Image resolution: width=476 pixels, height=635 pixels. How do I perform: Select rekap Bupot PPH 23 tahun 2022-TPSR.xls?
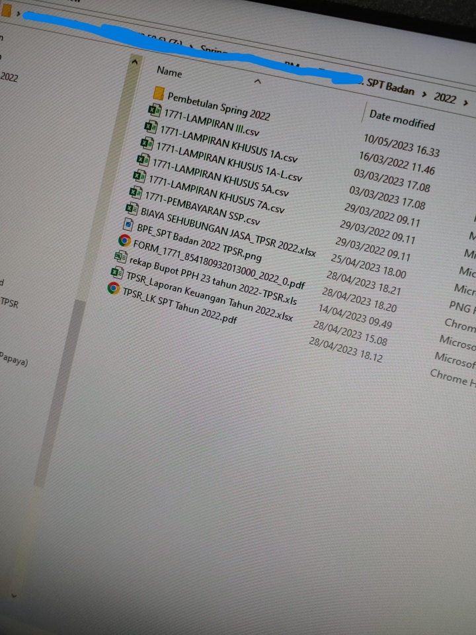[x=213, y=280]
